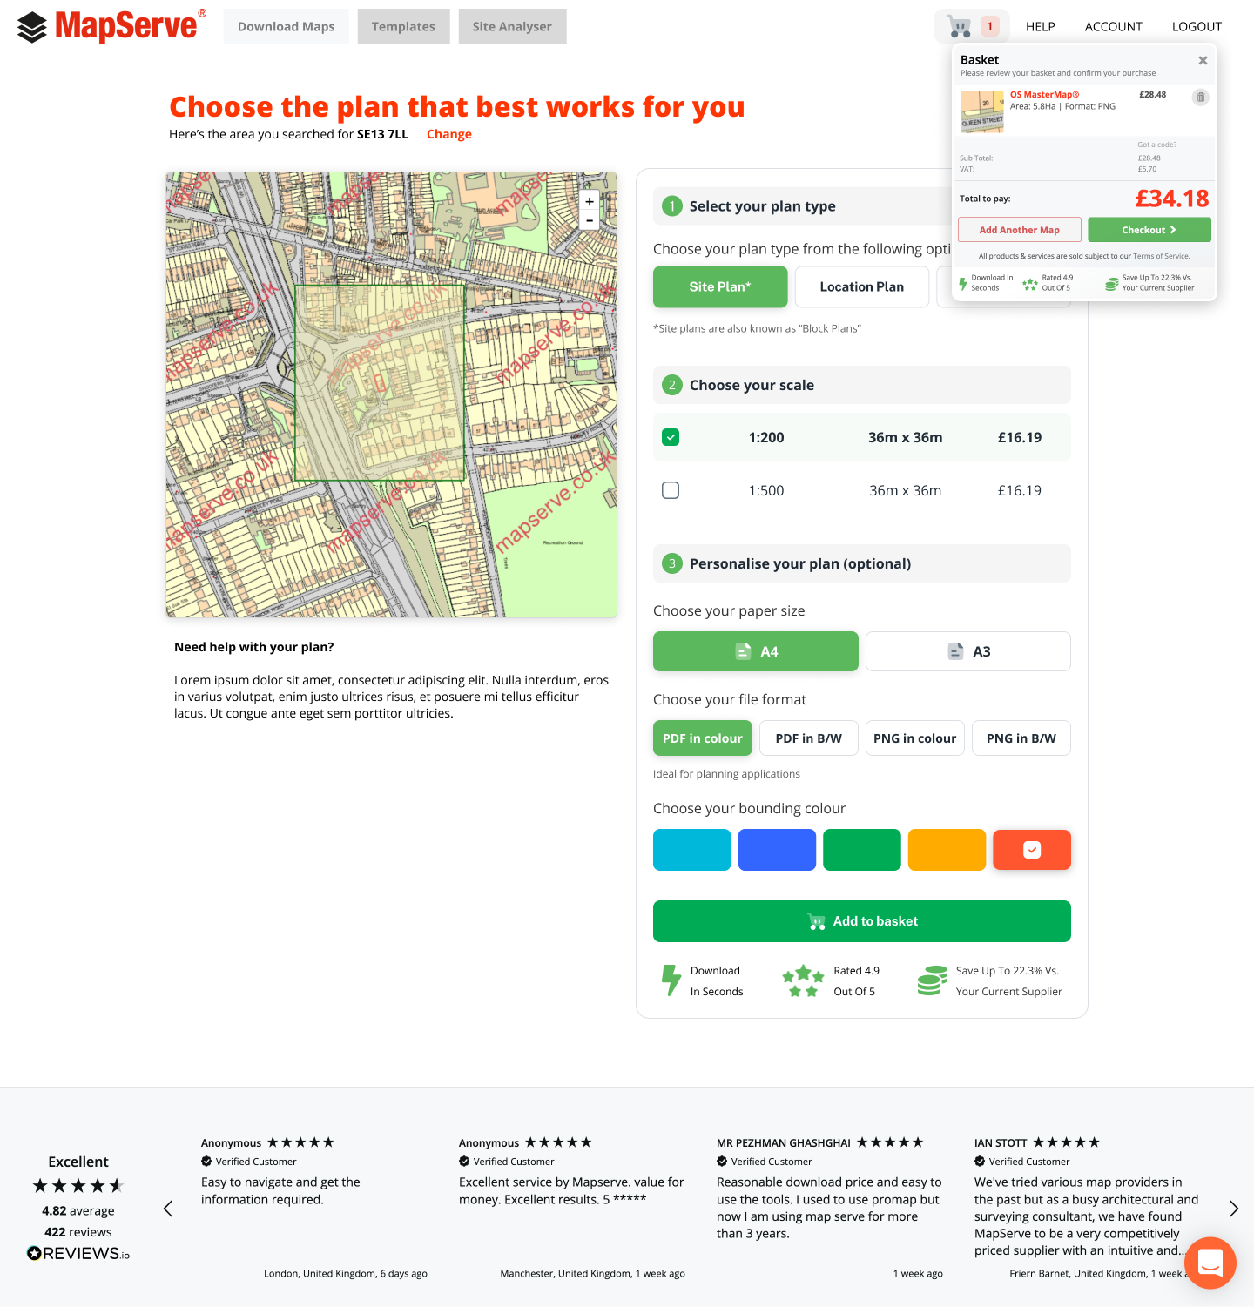Tick the 1:500 scale checkbox
Viewport: 1254px width, 1307px height.
[x=671, y=490]
